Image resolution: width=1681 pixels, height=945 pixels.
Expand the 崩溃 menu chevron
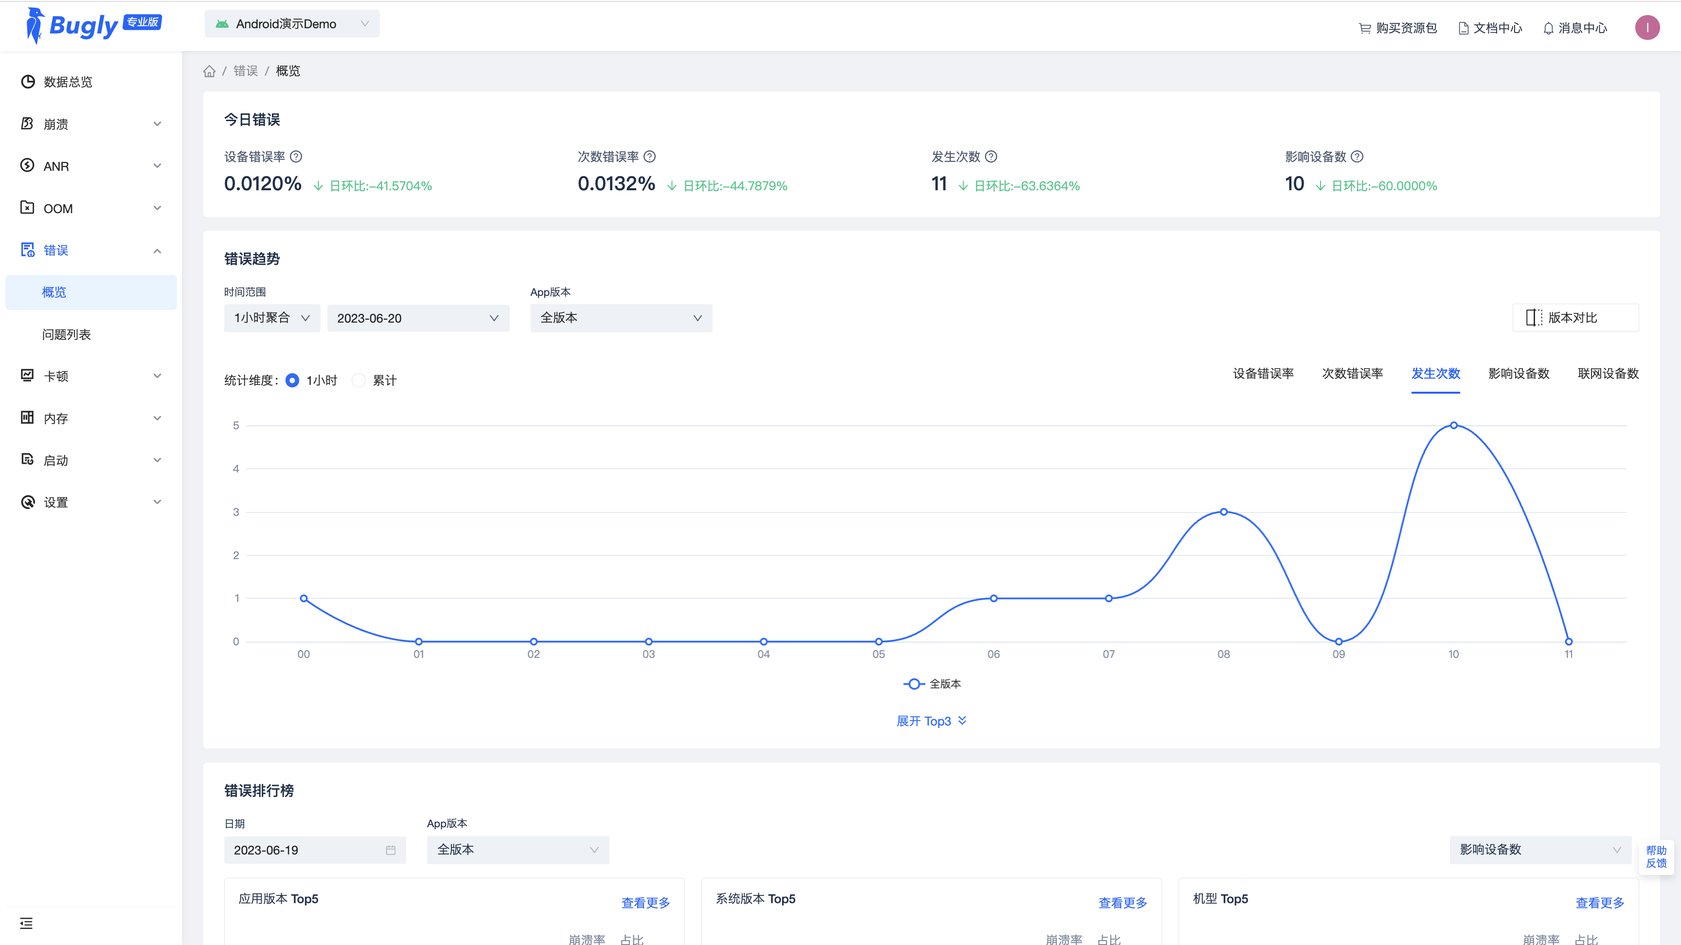tap(157, 124)
